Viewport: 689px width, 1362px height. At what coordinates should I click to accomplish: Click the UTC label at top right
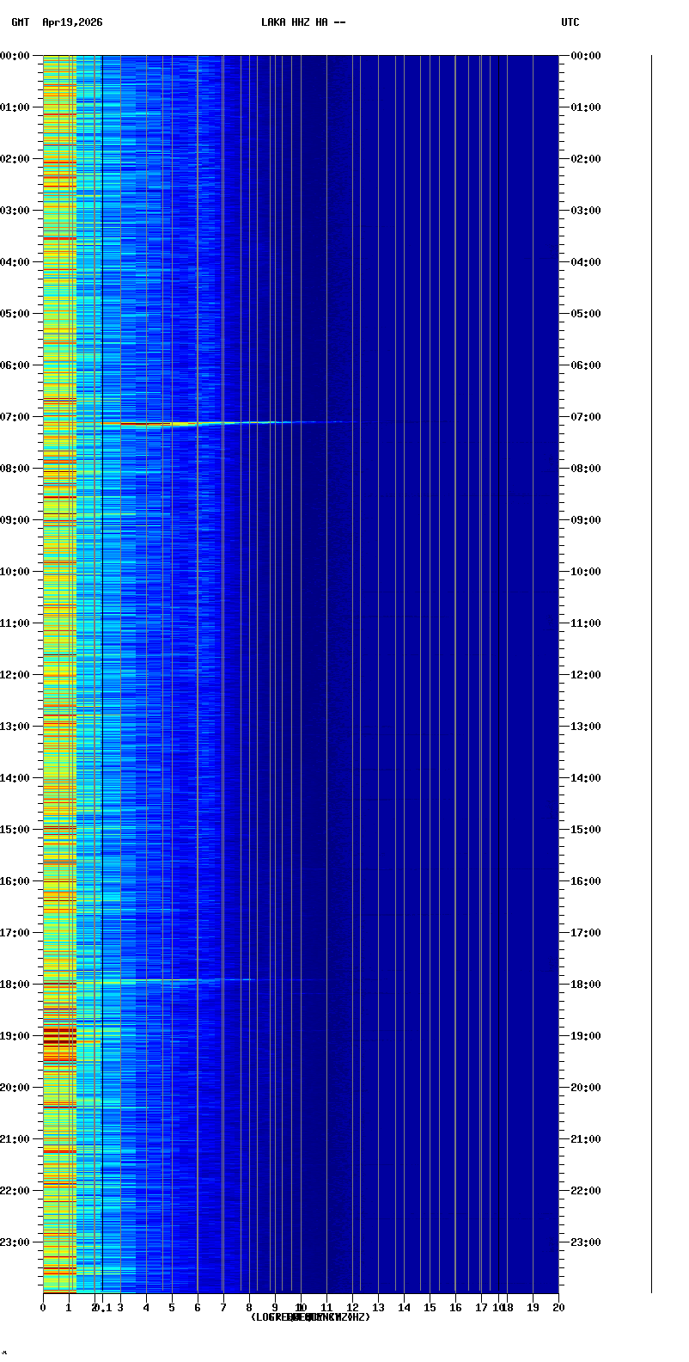pyautogui.click(x=570, y=22)
